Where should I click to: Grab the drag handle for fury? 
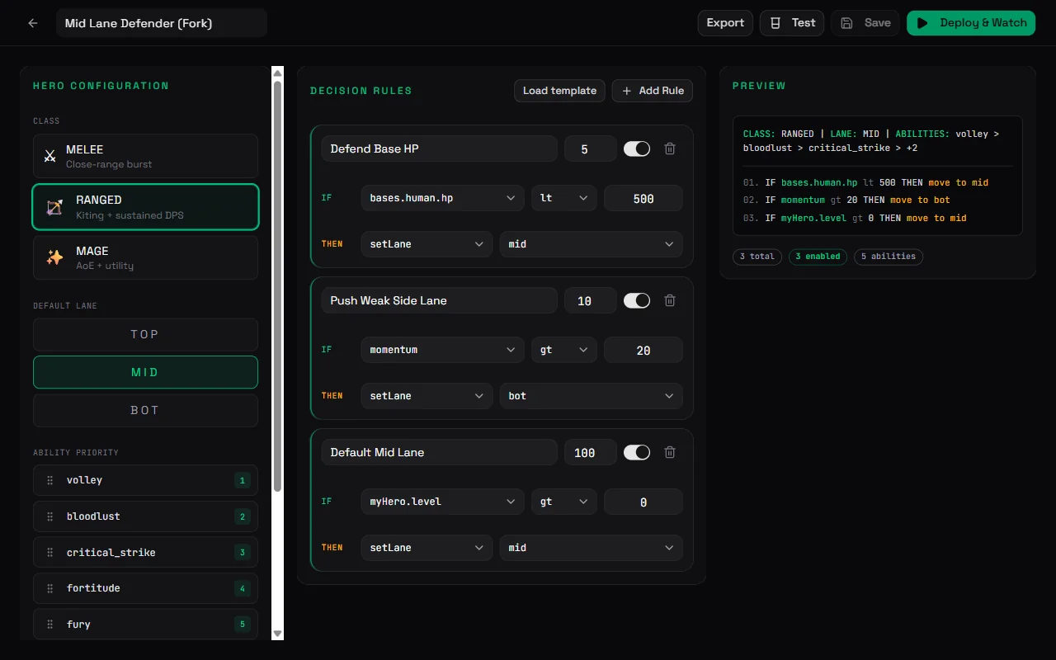coord(49,625)
